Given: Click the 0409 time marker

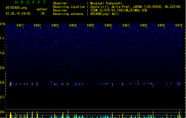Looking at the screenshot, I should 161,25.
